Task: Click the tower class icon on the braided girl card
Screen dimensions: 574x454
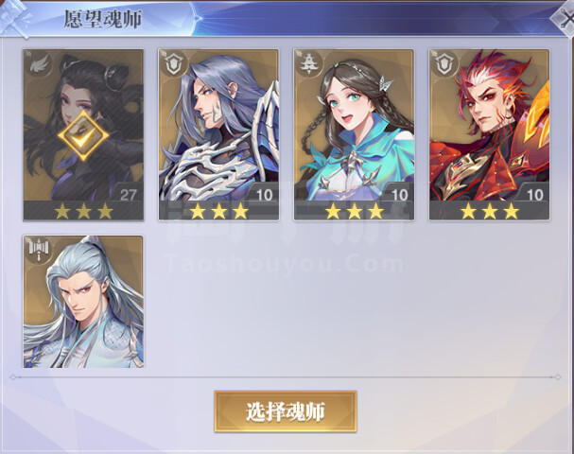Action: 309,64
